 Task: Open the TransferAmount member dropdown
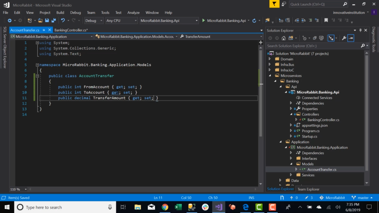[221, 37]
